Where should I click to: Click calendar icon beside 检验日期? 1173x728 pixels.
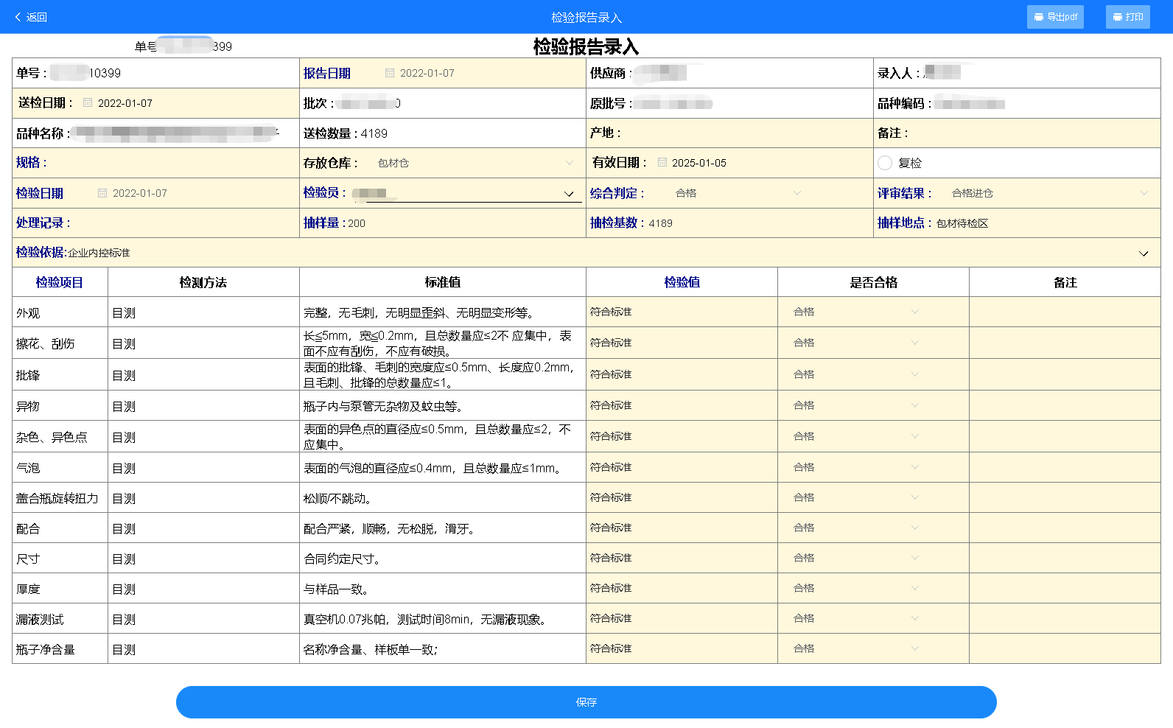102,193
